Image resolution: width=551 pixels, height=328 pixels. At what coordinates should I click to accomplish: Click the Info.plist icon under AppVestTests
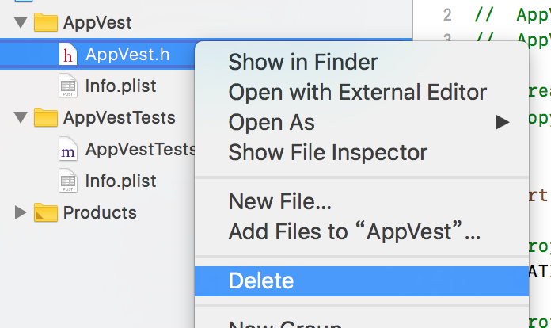click(x=70, y=181)
